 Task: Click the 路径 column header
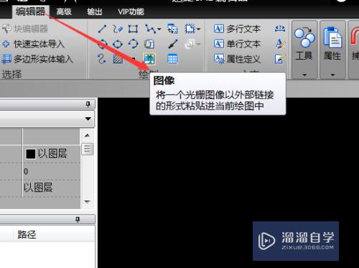27,235
